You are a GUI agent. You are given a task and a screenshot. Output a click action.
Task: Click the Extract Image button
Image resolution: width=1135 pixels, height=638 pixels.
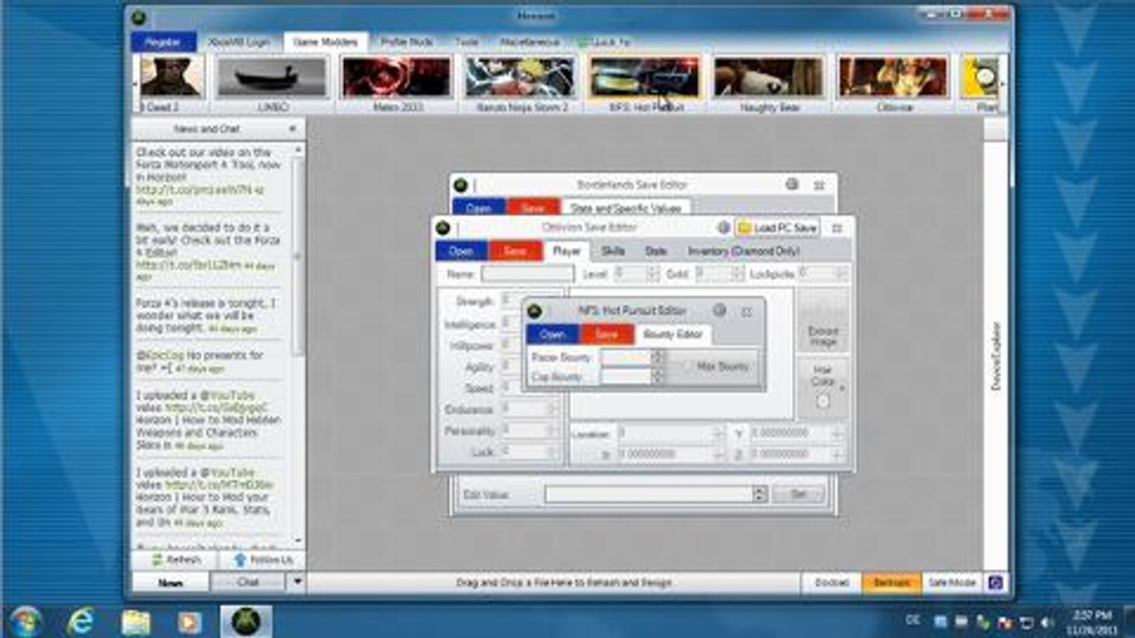[x=823, y=321]
